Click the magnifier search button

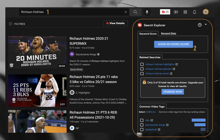tap(135, 12)
